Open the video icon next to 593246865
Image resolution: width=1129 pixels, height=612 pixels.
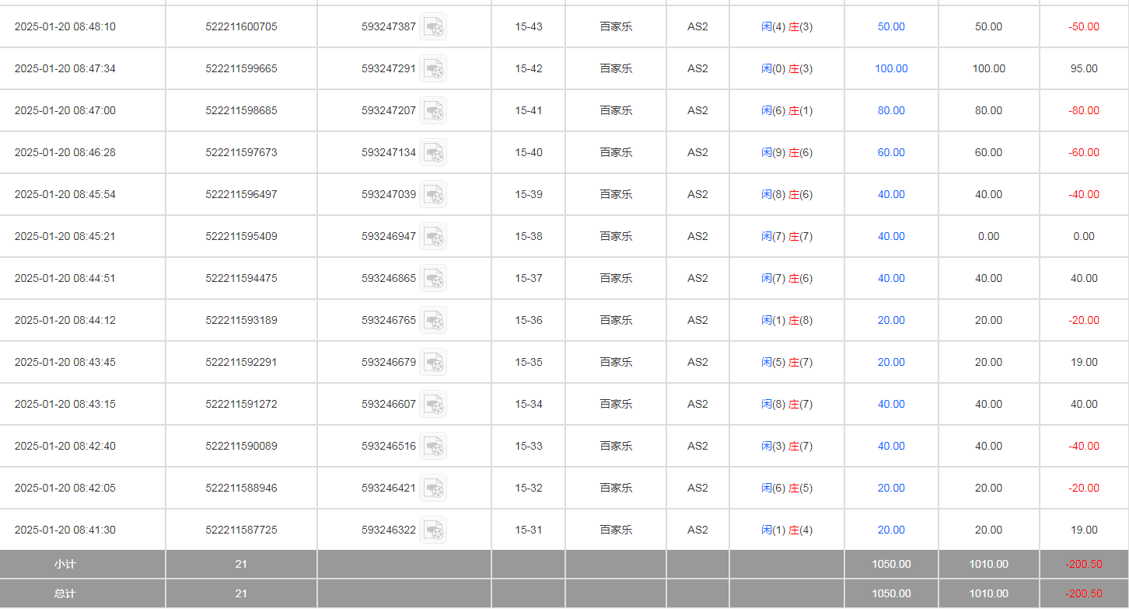pyautogui.click(x=433, y=279)
